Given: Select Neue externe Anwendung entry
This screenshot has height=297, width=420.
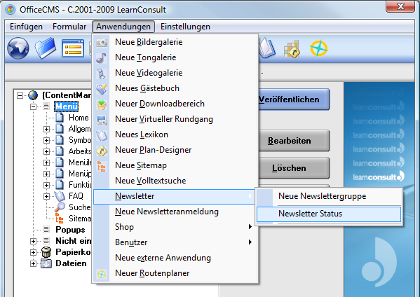Looking at the screenshot, I should pos(176,258).
